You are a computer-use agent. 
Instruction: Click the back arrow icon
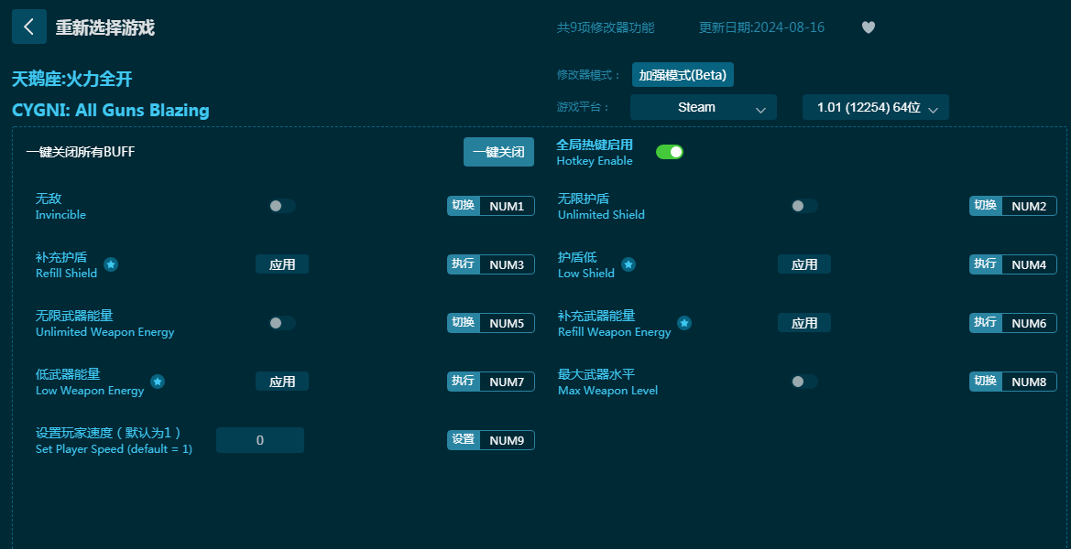[x=28, y=27]
